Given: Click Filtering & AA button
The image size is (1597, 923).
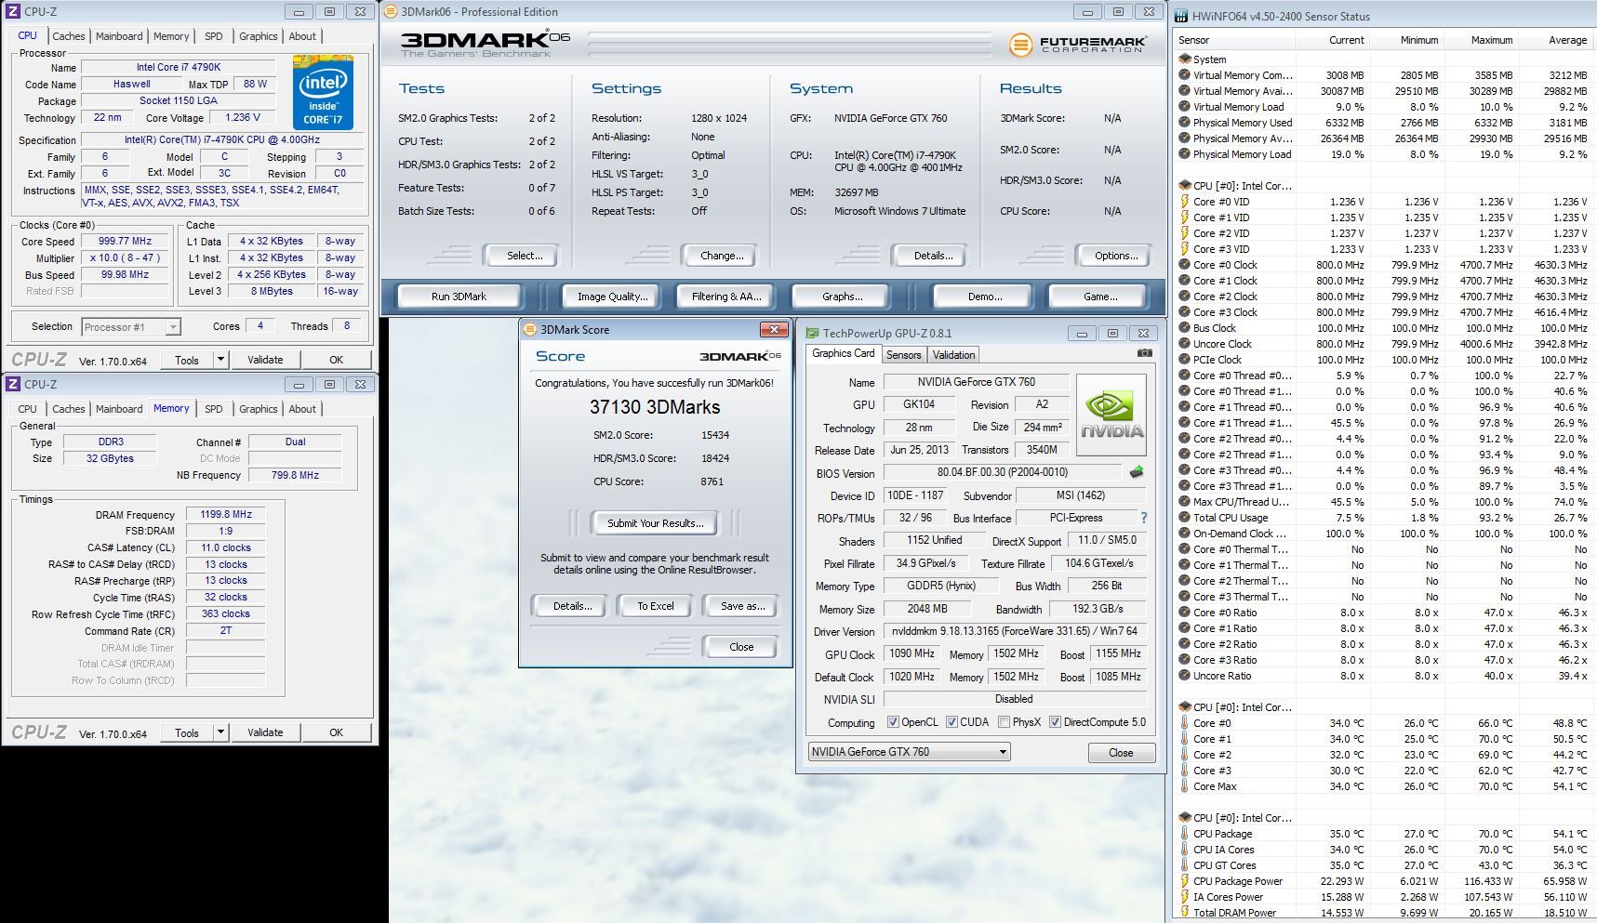Looking at the screenshot, I should [x=726, y=297].
